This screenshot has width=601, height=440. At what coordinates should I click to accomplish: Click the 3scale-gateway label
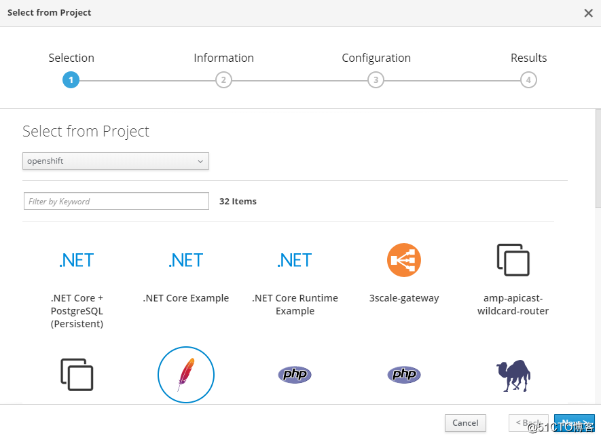tap(404, 298)
